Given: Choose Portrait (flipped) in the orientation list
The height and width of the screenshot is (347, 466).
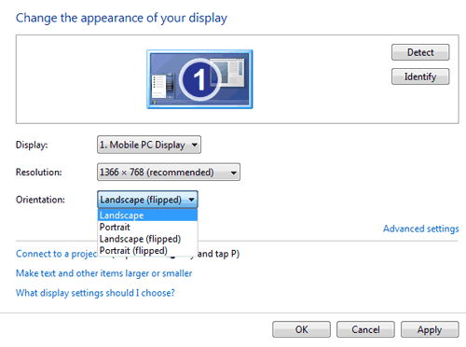Looking at the screenshot, I should point(147,251).
